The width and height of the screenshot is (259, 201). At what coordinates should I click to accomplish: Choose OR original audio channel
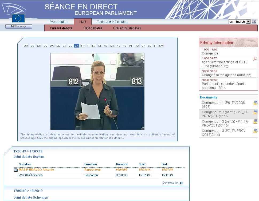tap(26, 46)
